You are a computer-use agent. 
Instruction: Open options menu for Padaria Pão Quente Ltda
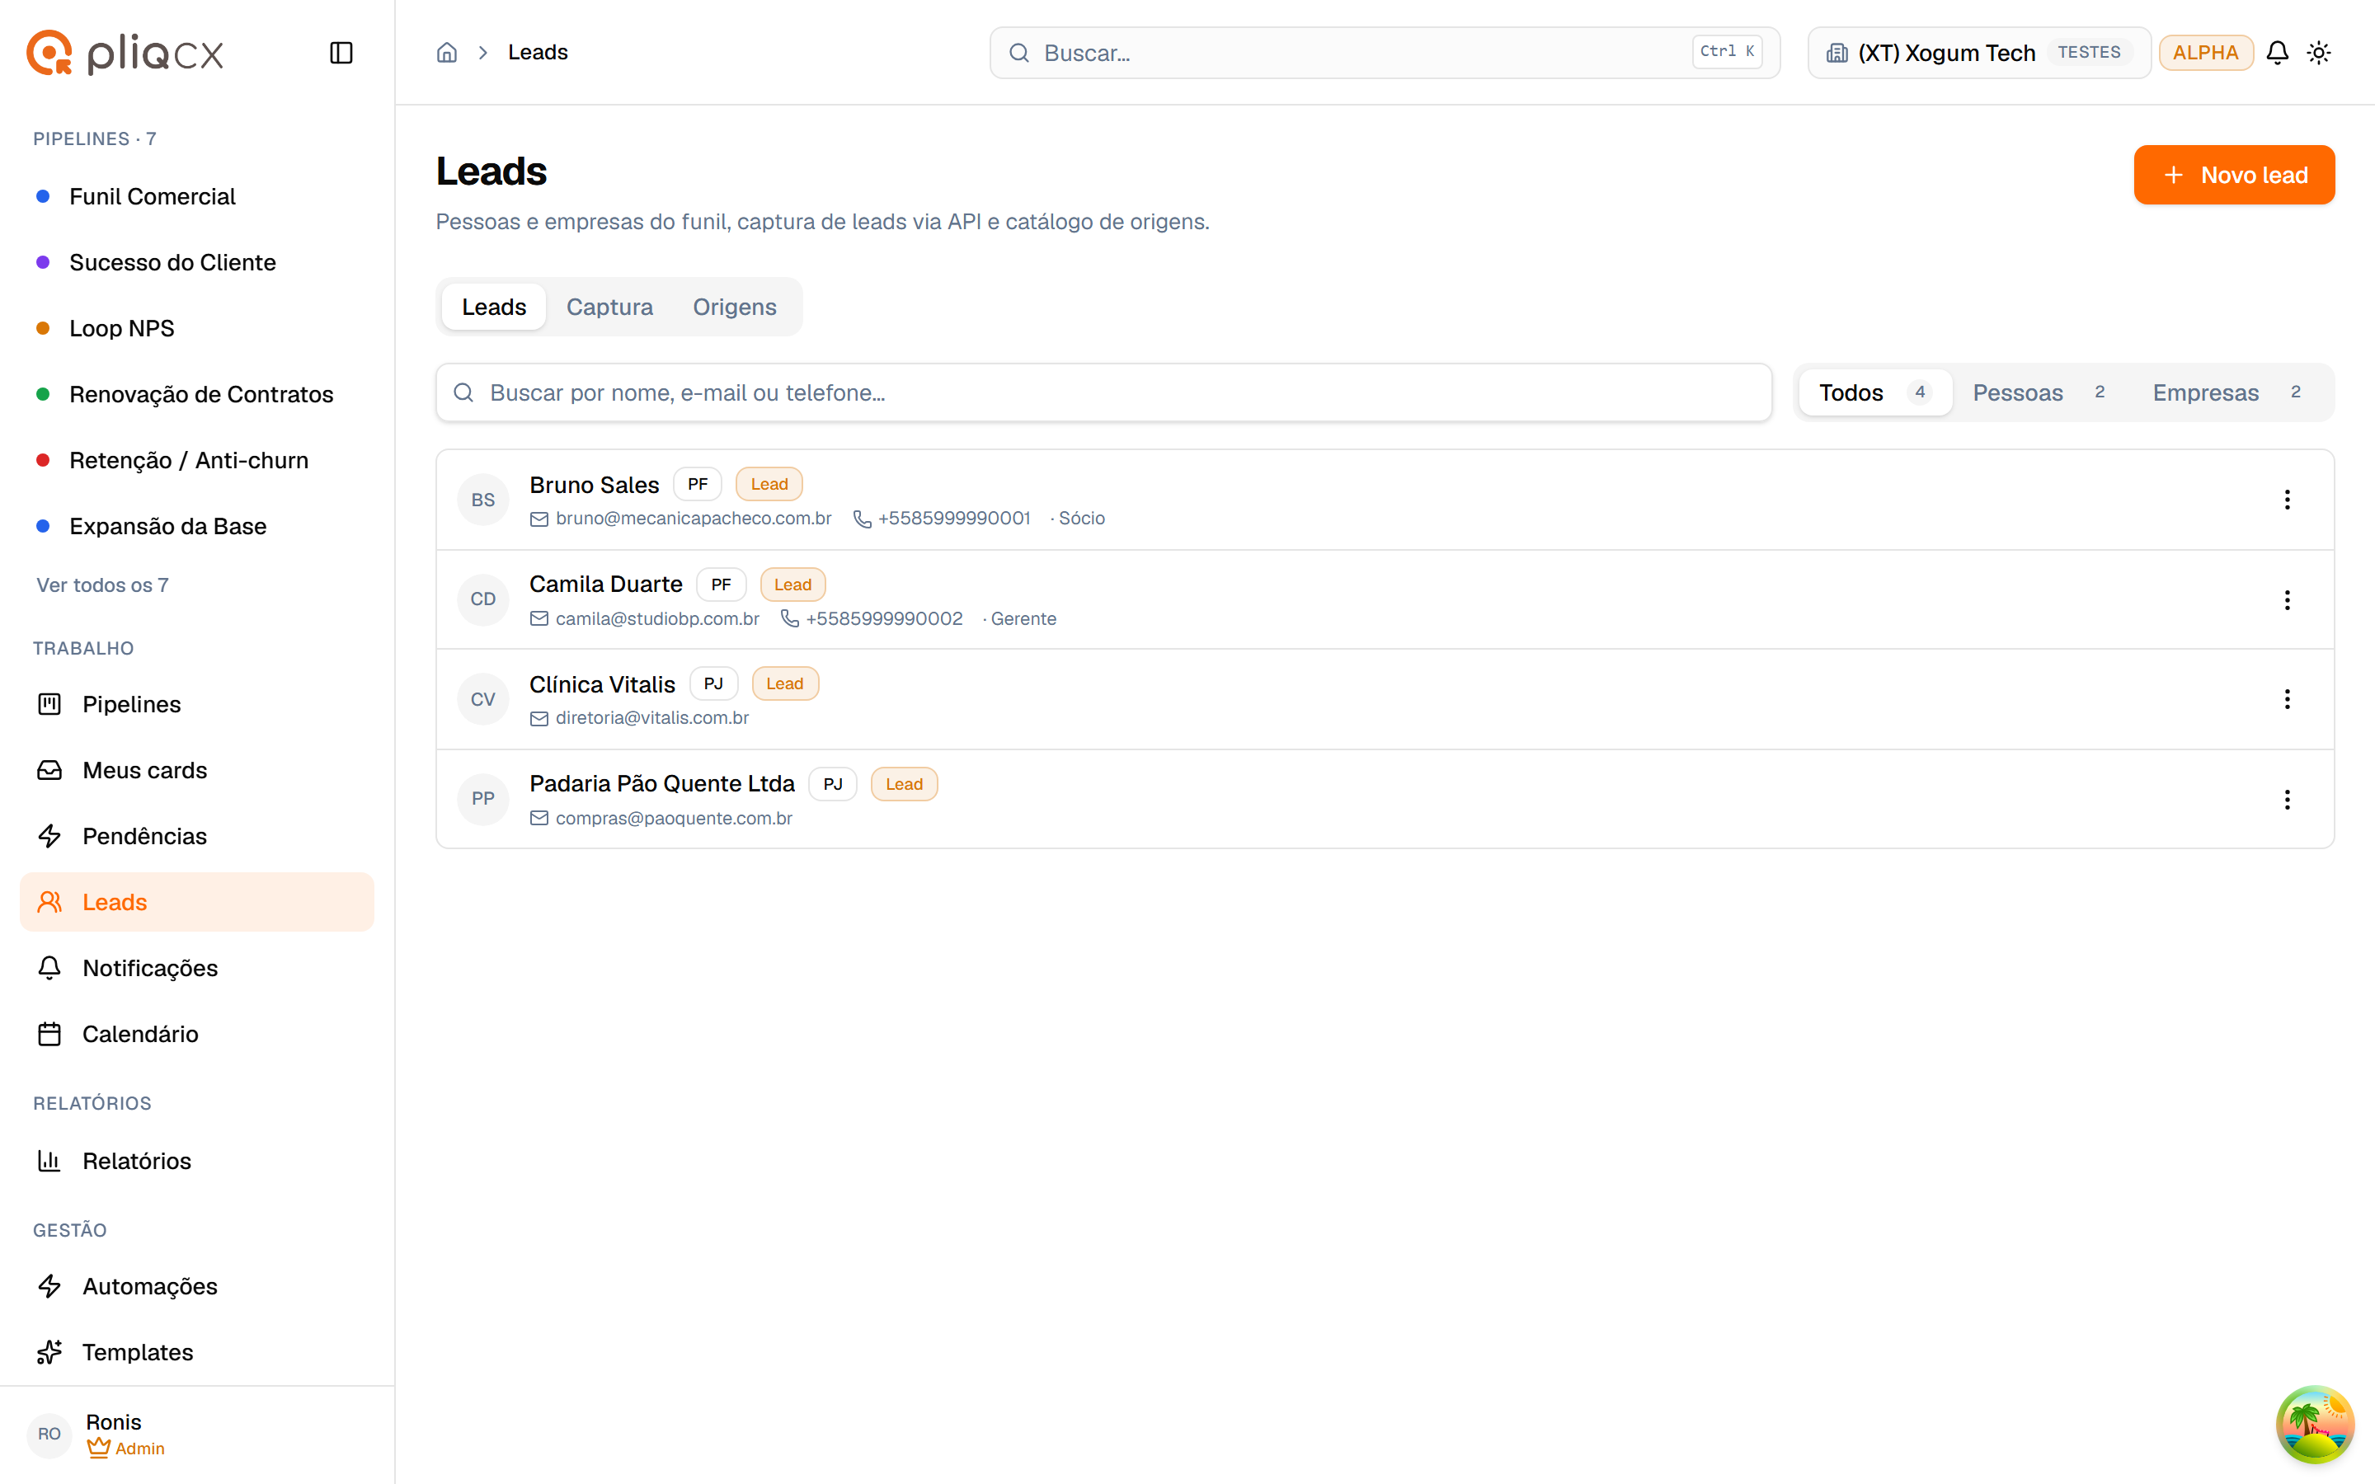coord(2287,799)
